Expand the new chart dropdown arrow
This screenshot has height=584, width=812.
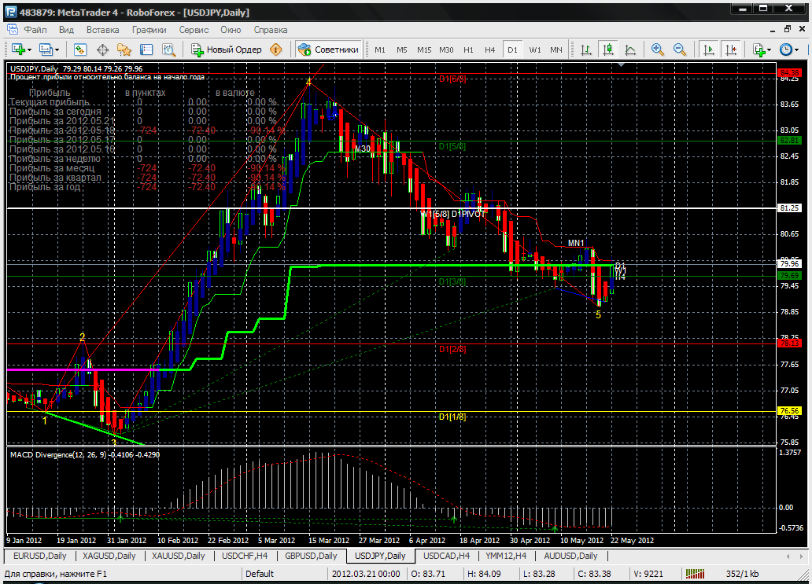click(x=30, y=50)
